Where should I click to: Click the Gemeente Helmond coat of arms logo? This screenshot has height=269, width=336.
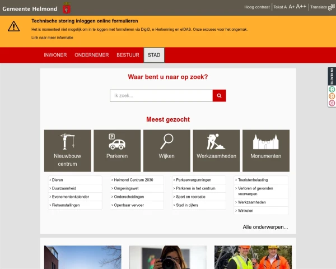coord(67,8)
